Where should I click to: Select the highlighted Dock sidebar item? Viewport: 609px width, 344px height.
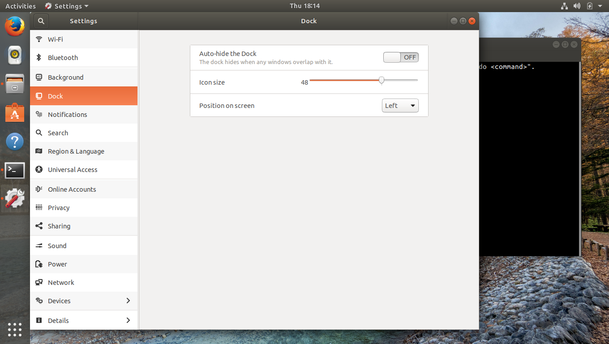[x=84, y=96]
